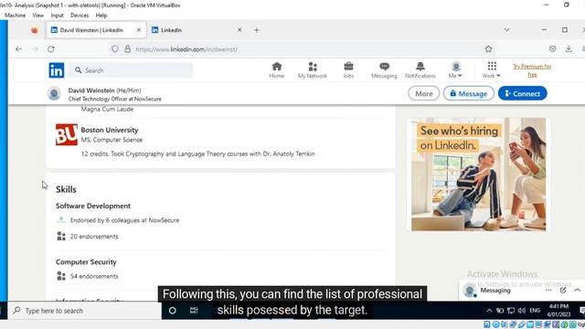Open the network tray icon

511,311
